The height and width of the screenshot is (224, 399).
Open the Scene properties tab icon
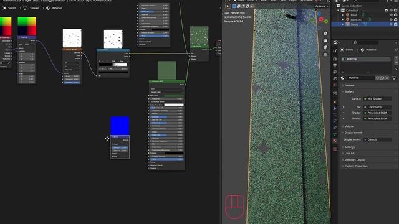[x=335, y=78]
